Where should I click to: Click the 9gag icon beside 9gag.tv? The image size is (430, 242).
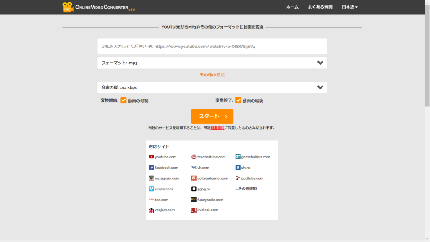point(194,189)
